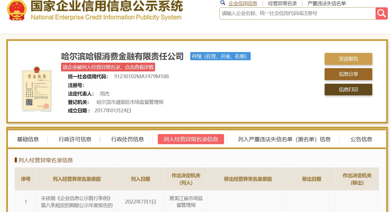Switch to the 列入严重违法失信名单（黑名单）信息 tab

tap(284, 139)
